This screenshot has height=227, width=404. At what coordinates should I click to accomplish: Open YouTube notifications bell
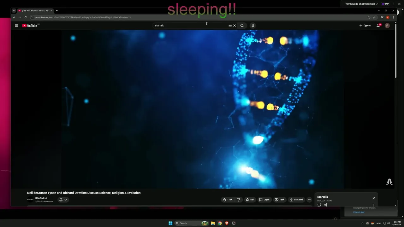(378, 26)
